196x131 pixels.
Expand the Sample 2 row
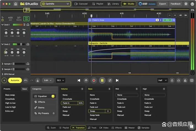[2, 69]
